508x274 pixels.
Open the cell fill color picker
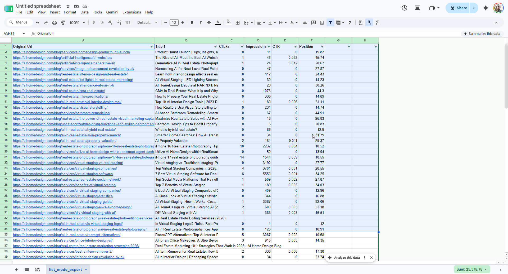click(229, 23)
